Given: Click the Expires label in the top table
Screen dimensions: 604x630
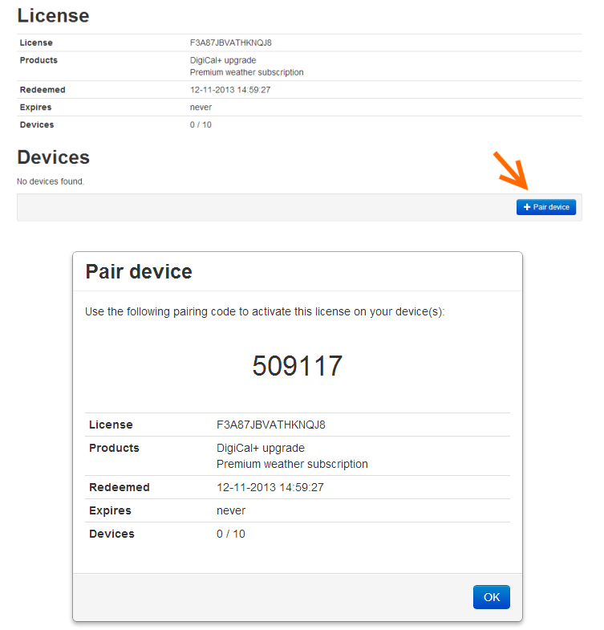Looking at the screenshot, I should (35, 108).
